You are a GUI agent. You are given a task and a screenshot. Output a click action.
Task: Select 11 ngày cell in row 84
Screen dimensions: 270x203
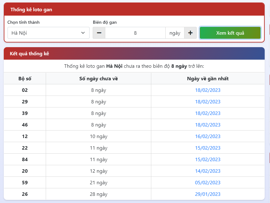(x=98, y=159)
